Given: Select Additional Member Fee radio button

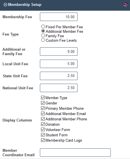Looking at the screenshot, I should tap(43, 31).
